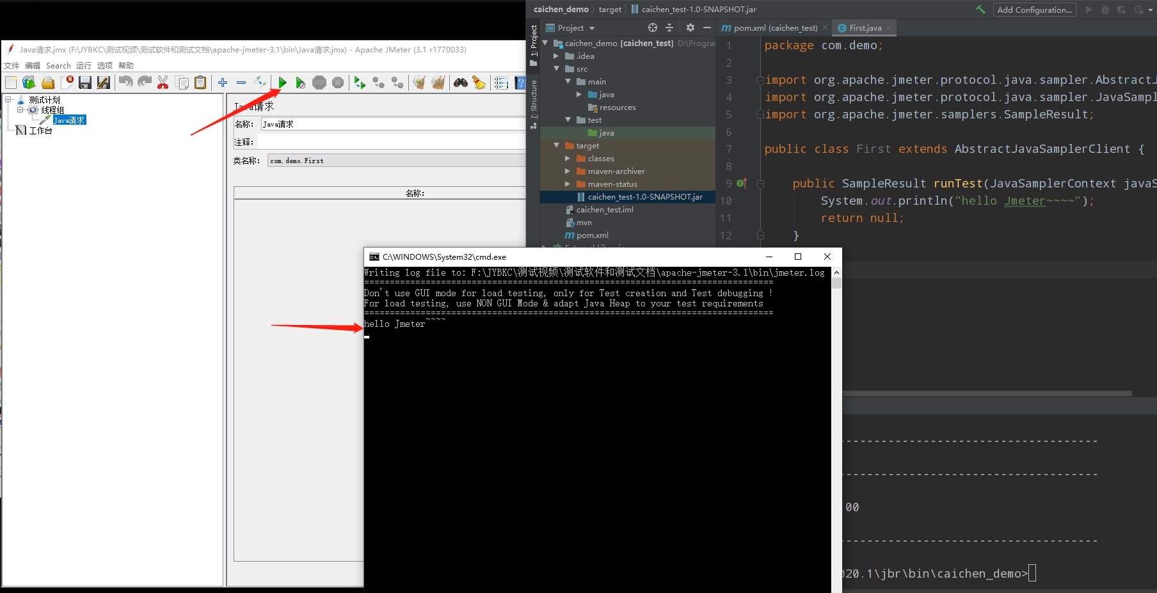Start test with green play button
The image size is (1157, 593).
coord(282,83)
